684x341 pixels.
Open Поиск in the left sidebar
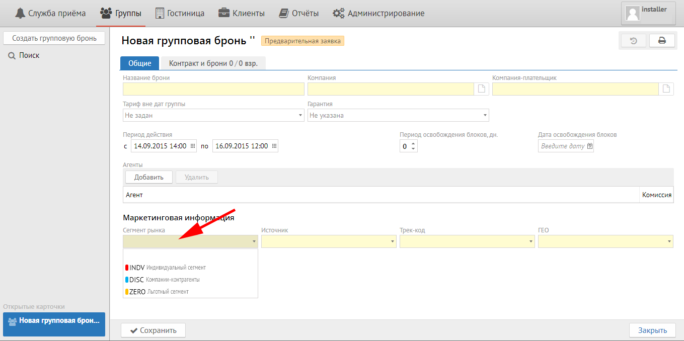pos(29,55)
